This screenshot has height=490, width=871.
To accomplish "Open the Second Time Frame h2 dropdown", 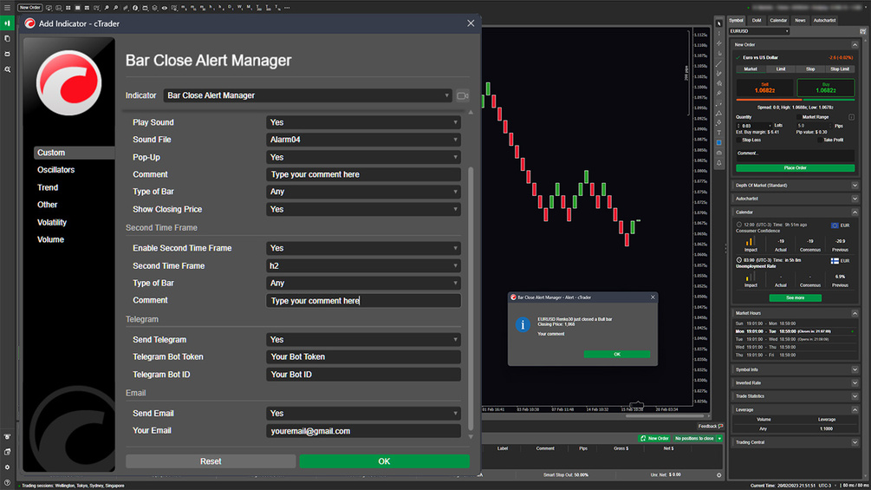I will (363, 265).
